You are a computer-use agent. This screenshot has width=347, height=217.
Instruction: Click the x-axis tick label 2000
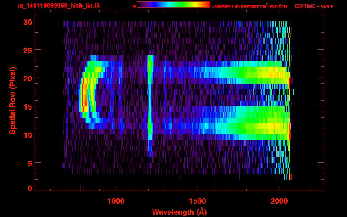279,201
